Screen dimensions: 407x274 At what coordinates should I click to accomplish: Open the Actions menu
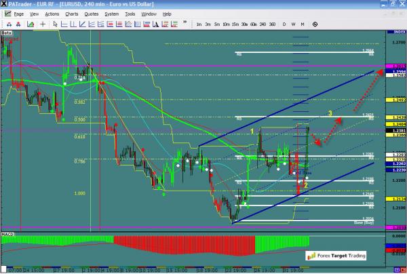(52, 14)
